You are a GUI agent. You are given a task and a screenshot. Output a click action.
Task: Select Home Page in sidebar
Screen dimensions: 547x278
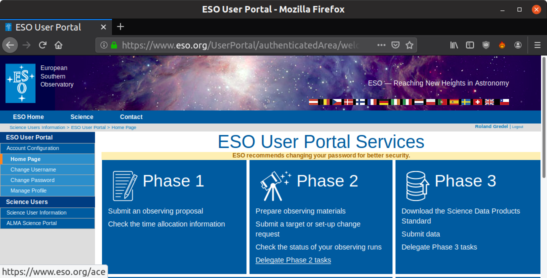[47, 159]
